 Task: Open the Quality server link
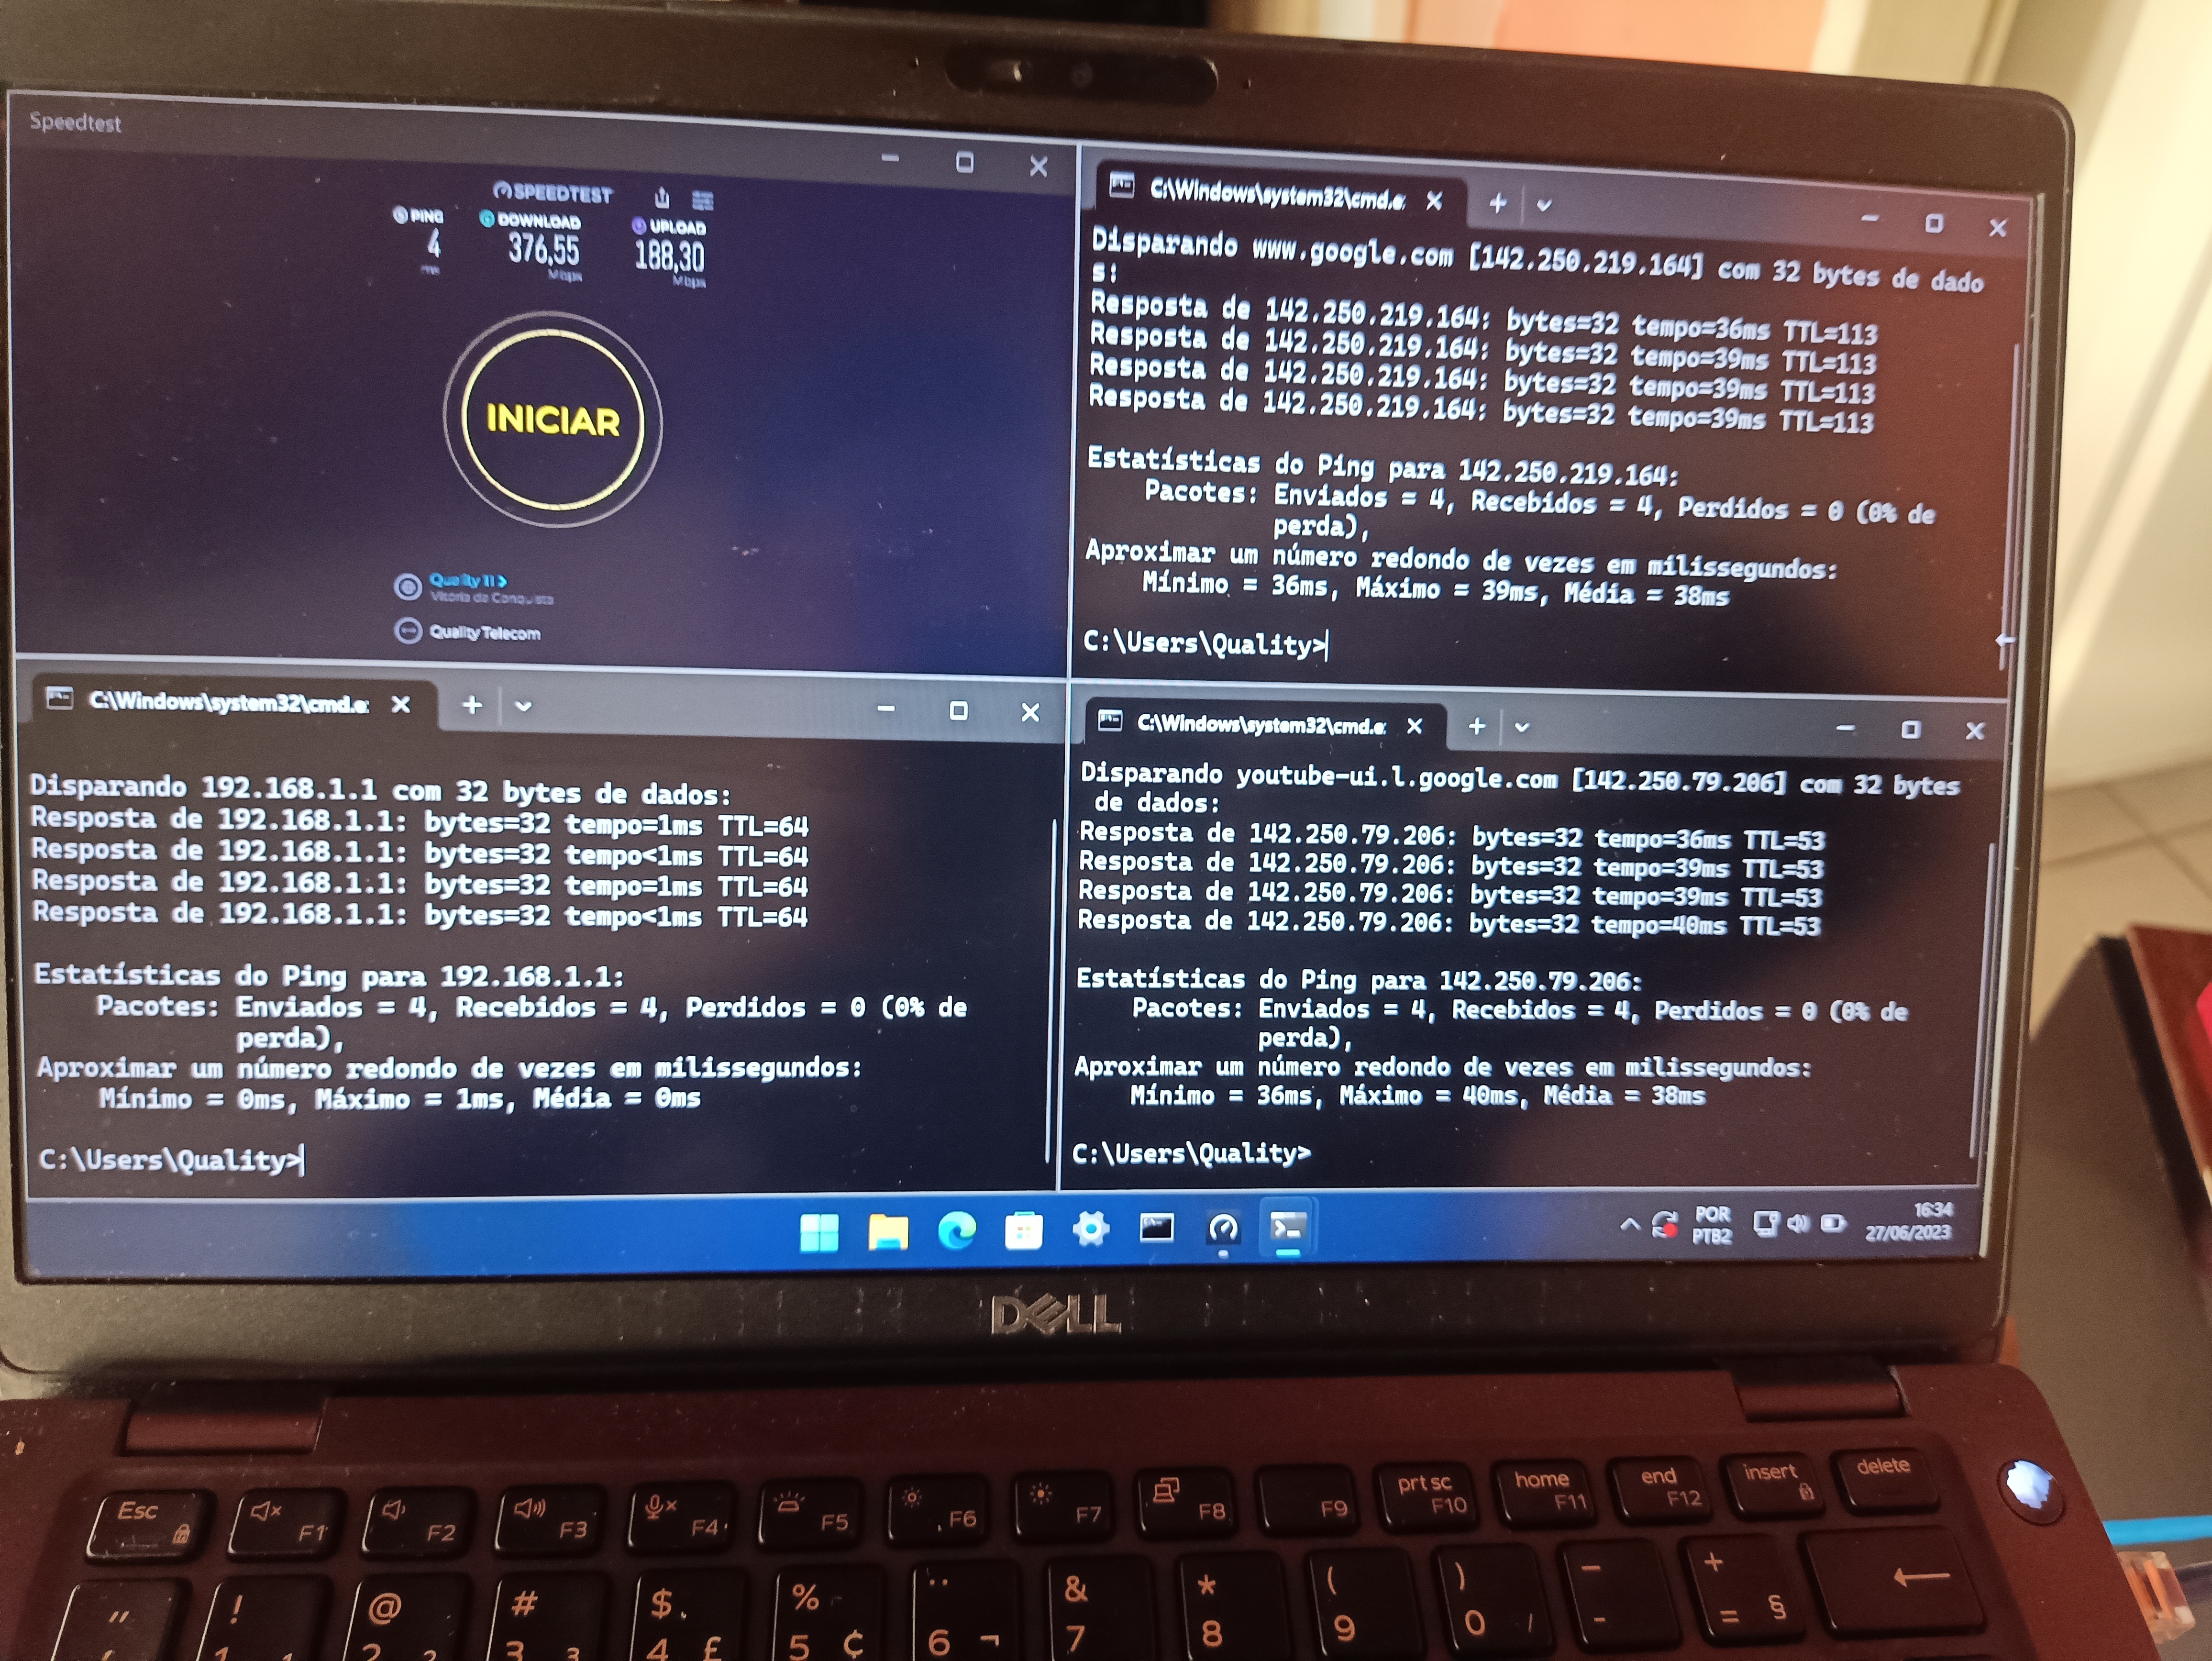click(468, 580)
